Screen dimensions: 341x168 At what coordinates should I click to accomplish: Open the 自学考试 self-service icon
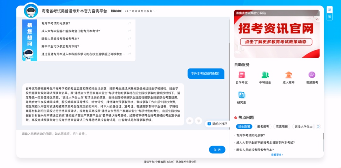tap(242, 77)
